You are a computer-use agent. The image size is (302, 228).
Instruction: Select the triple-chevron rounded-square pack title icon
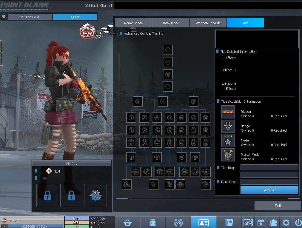[x=206, y=143]
